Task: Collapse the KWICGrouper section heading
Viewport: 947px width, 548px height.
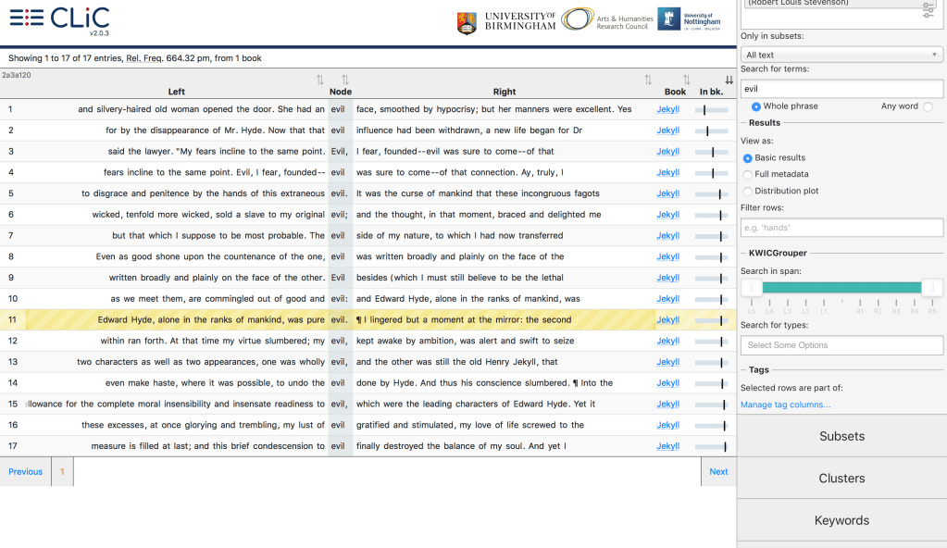Action: pos(778,254)
